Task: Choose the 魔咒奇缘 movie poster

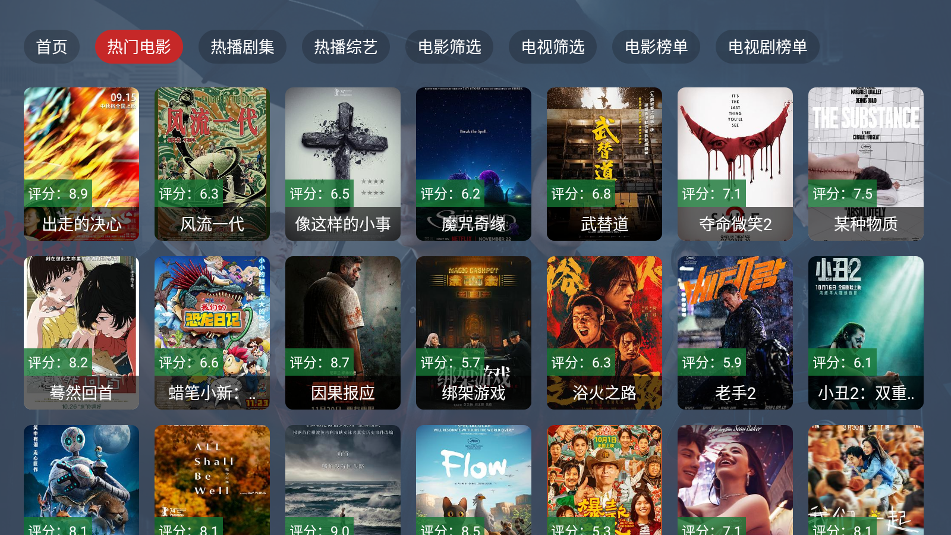Action: coord(474,164)
